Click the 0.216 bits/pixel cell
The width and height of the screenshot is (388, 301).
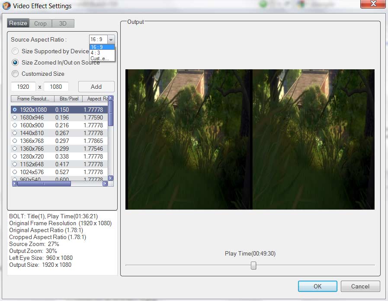[62, 125]
